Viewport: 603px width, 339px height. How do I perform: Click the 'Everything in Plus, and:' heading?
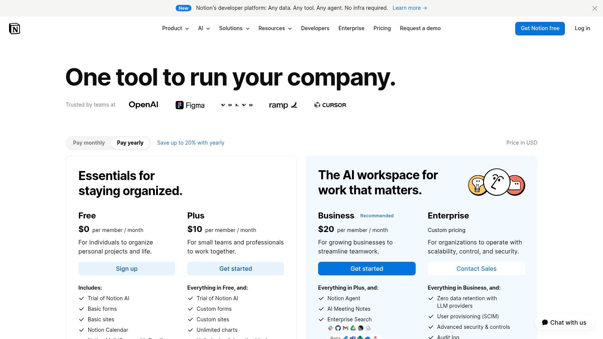coord(348,288)
